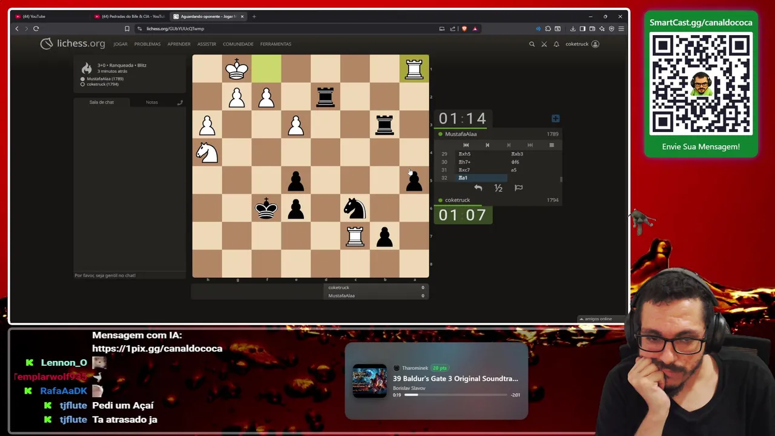Switch to Sala de chat tab
This screenshot has width=775, height=436.
pos(101,102)
